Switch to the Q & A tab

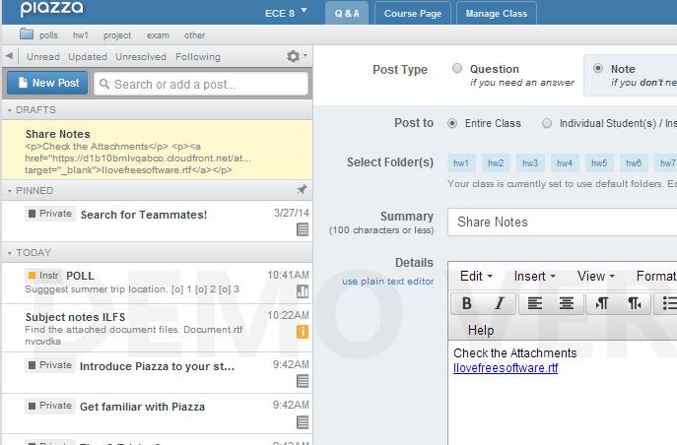pyautogui.click(x=347, y=13)
